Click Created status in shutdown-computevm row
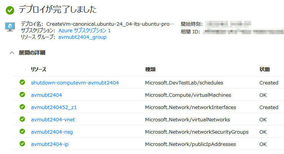Screen dimensions: 284x154 [269, 83]
